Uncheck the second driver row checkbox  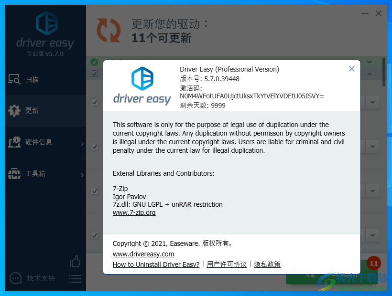coord(94,102)
